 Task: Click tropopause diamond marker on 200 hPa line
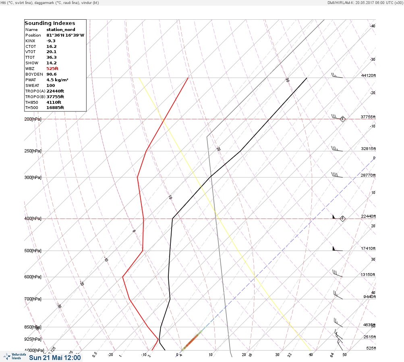342,119
